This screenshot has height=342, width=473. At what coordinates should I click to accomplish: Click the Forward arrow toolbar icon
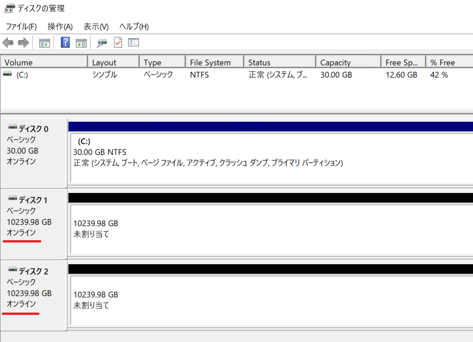(x=24, y=43)
